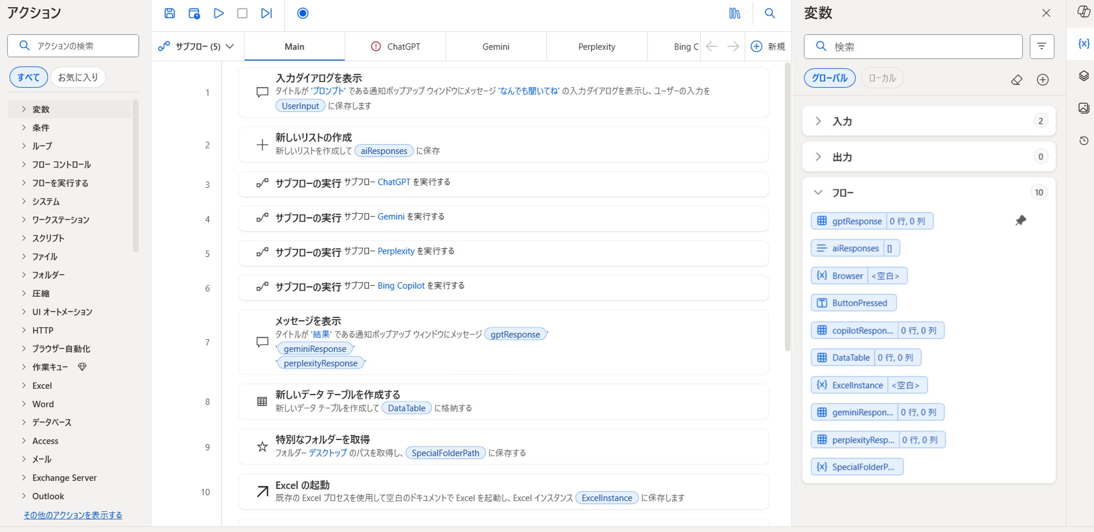Image resolution: width=1094 pixels, height=532 pixels.
Task: Run the next action (step over) icon
Action: [266, 14]
